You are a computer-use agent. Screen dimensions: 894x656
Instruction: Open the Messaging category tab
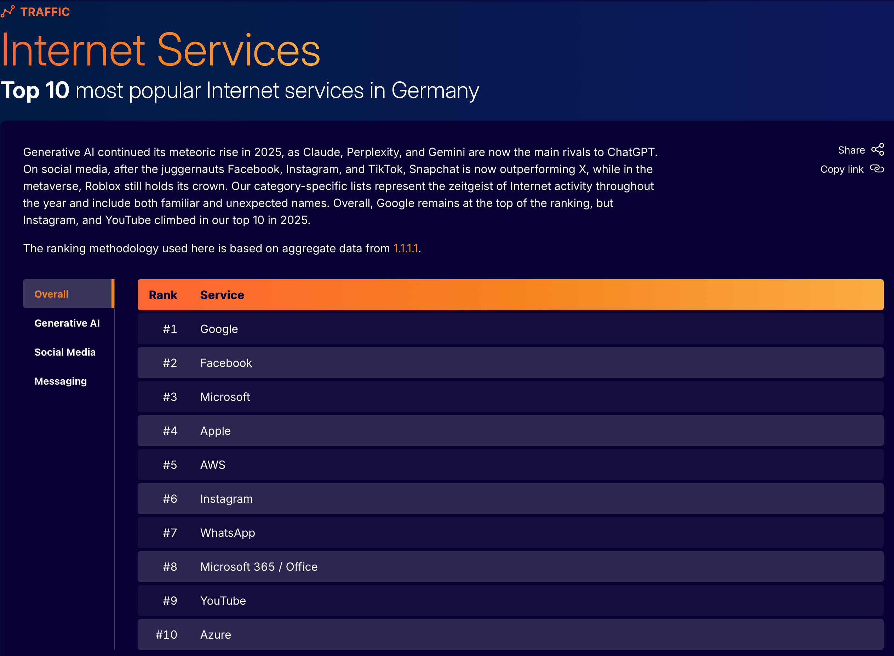click(x=61, y=381)
